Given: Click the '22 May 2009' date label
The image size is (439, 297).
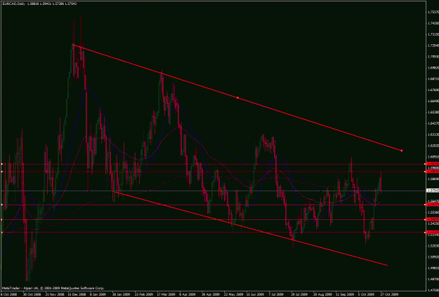Looking at the screenshot, I should [x=233, y=294].
